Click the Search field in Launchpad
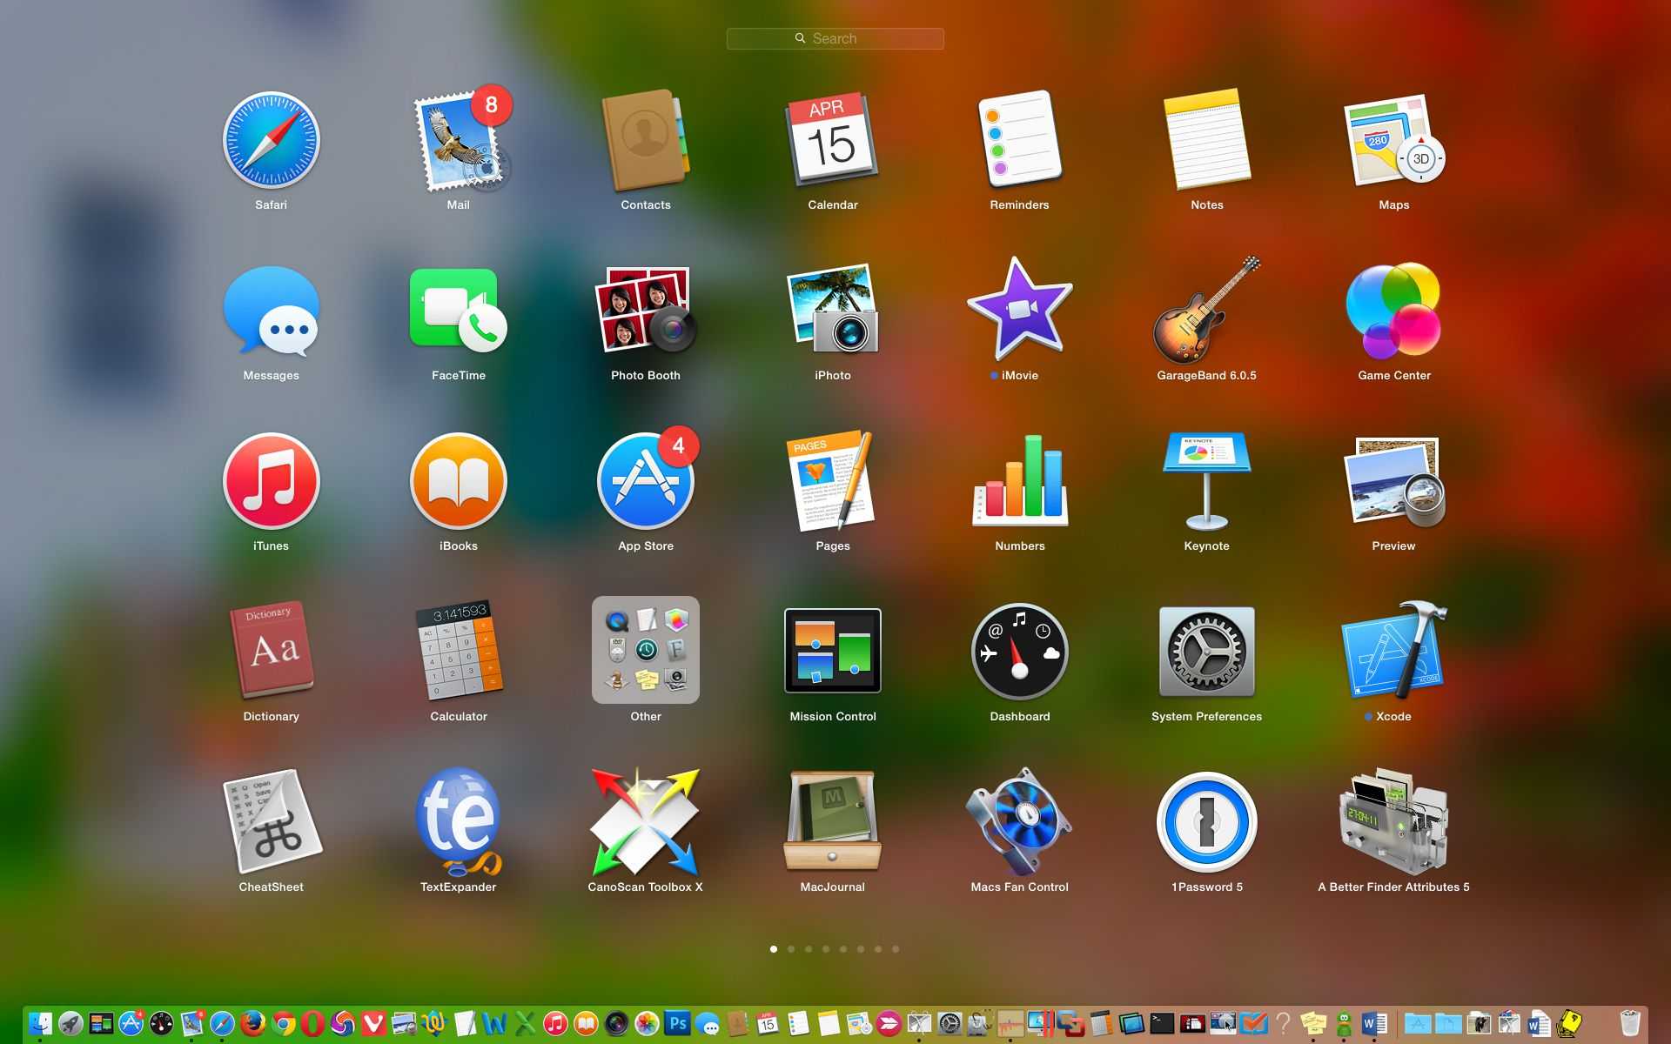The width and height of the screenshot is (1671, 1044). (x=835, y=38)
